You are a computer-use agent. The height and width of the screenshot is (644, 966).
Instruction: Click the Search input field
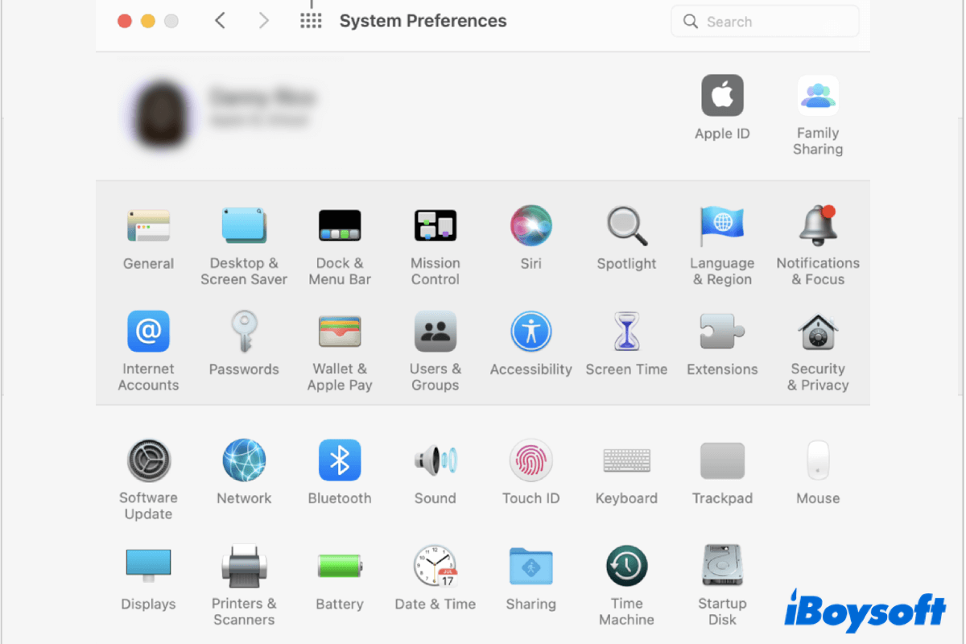[765, 22]
